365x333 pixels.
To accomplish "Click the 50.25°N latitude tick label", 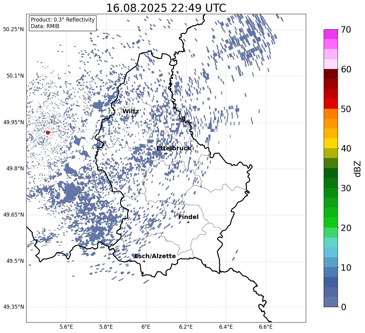I will 14,30.
